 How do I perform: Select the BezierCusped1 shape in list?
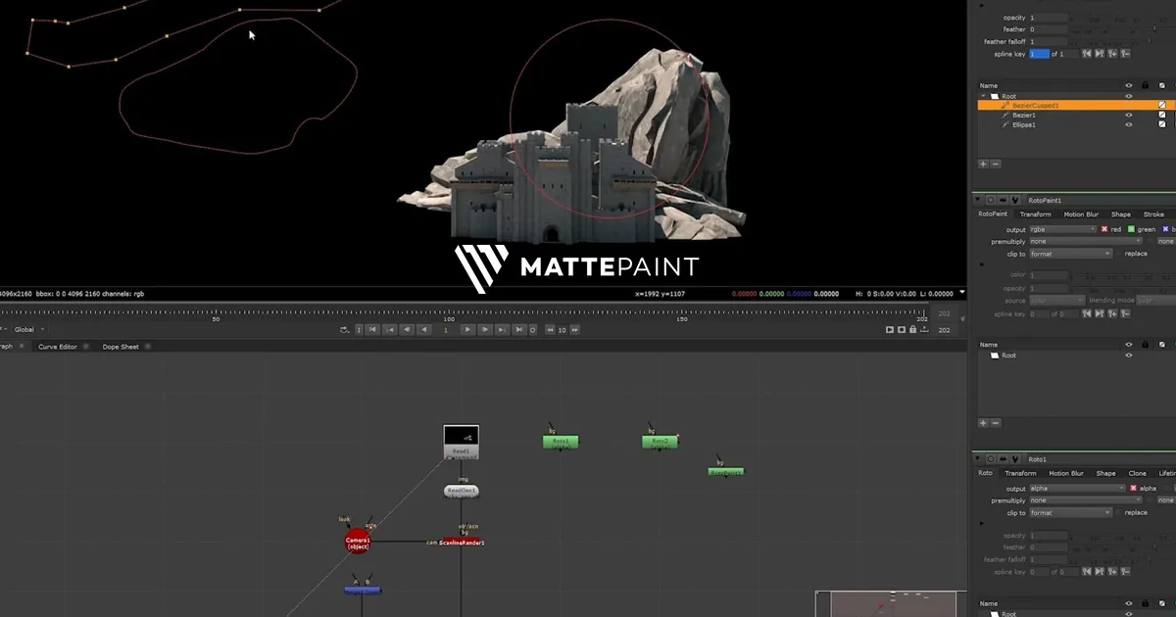[x=1036, y=105]
